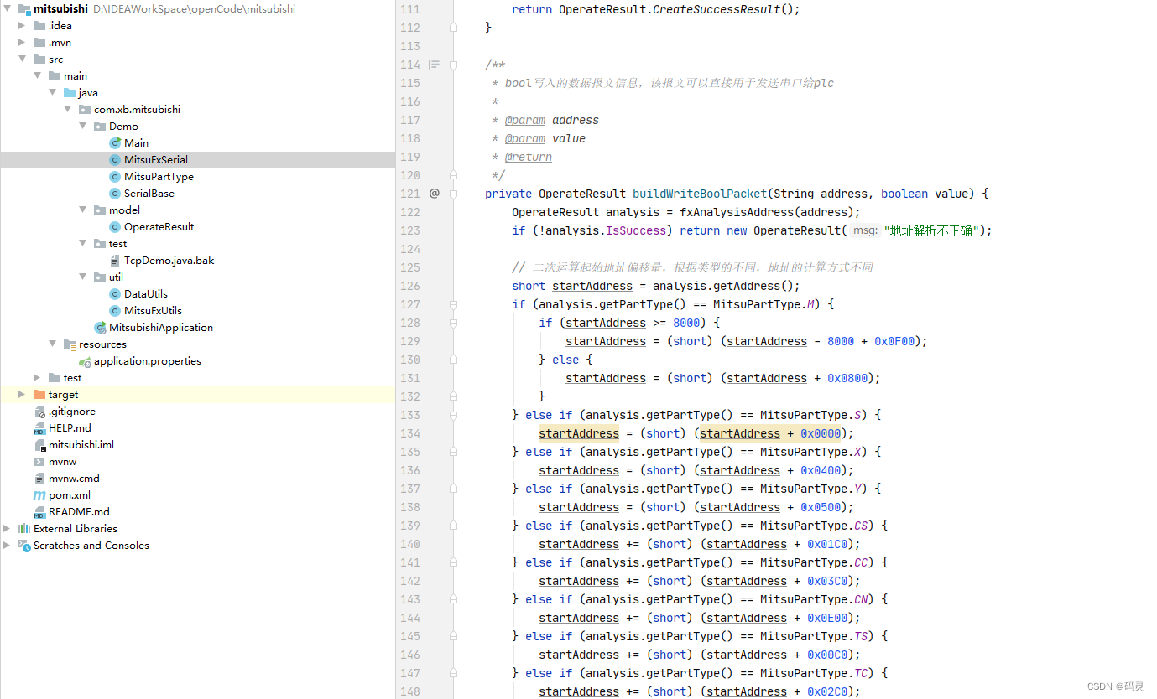Click line number 134 in gutter
This screenshot has height=699, width=1157.
(x=410, y=433)
